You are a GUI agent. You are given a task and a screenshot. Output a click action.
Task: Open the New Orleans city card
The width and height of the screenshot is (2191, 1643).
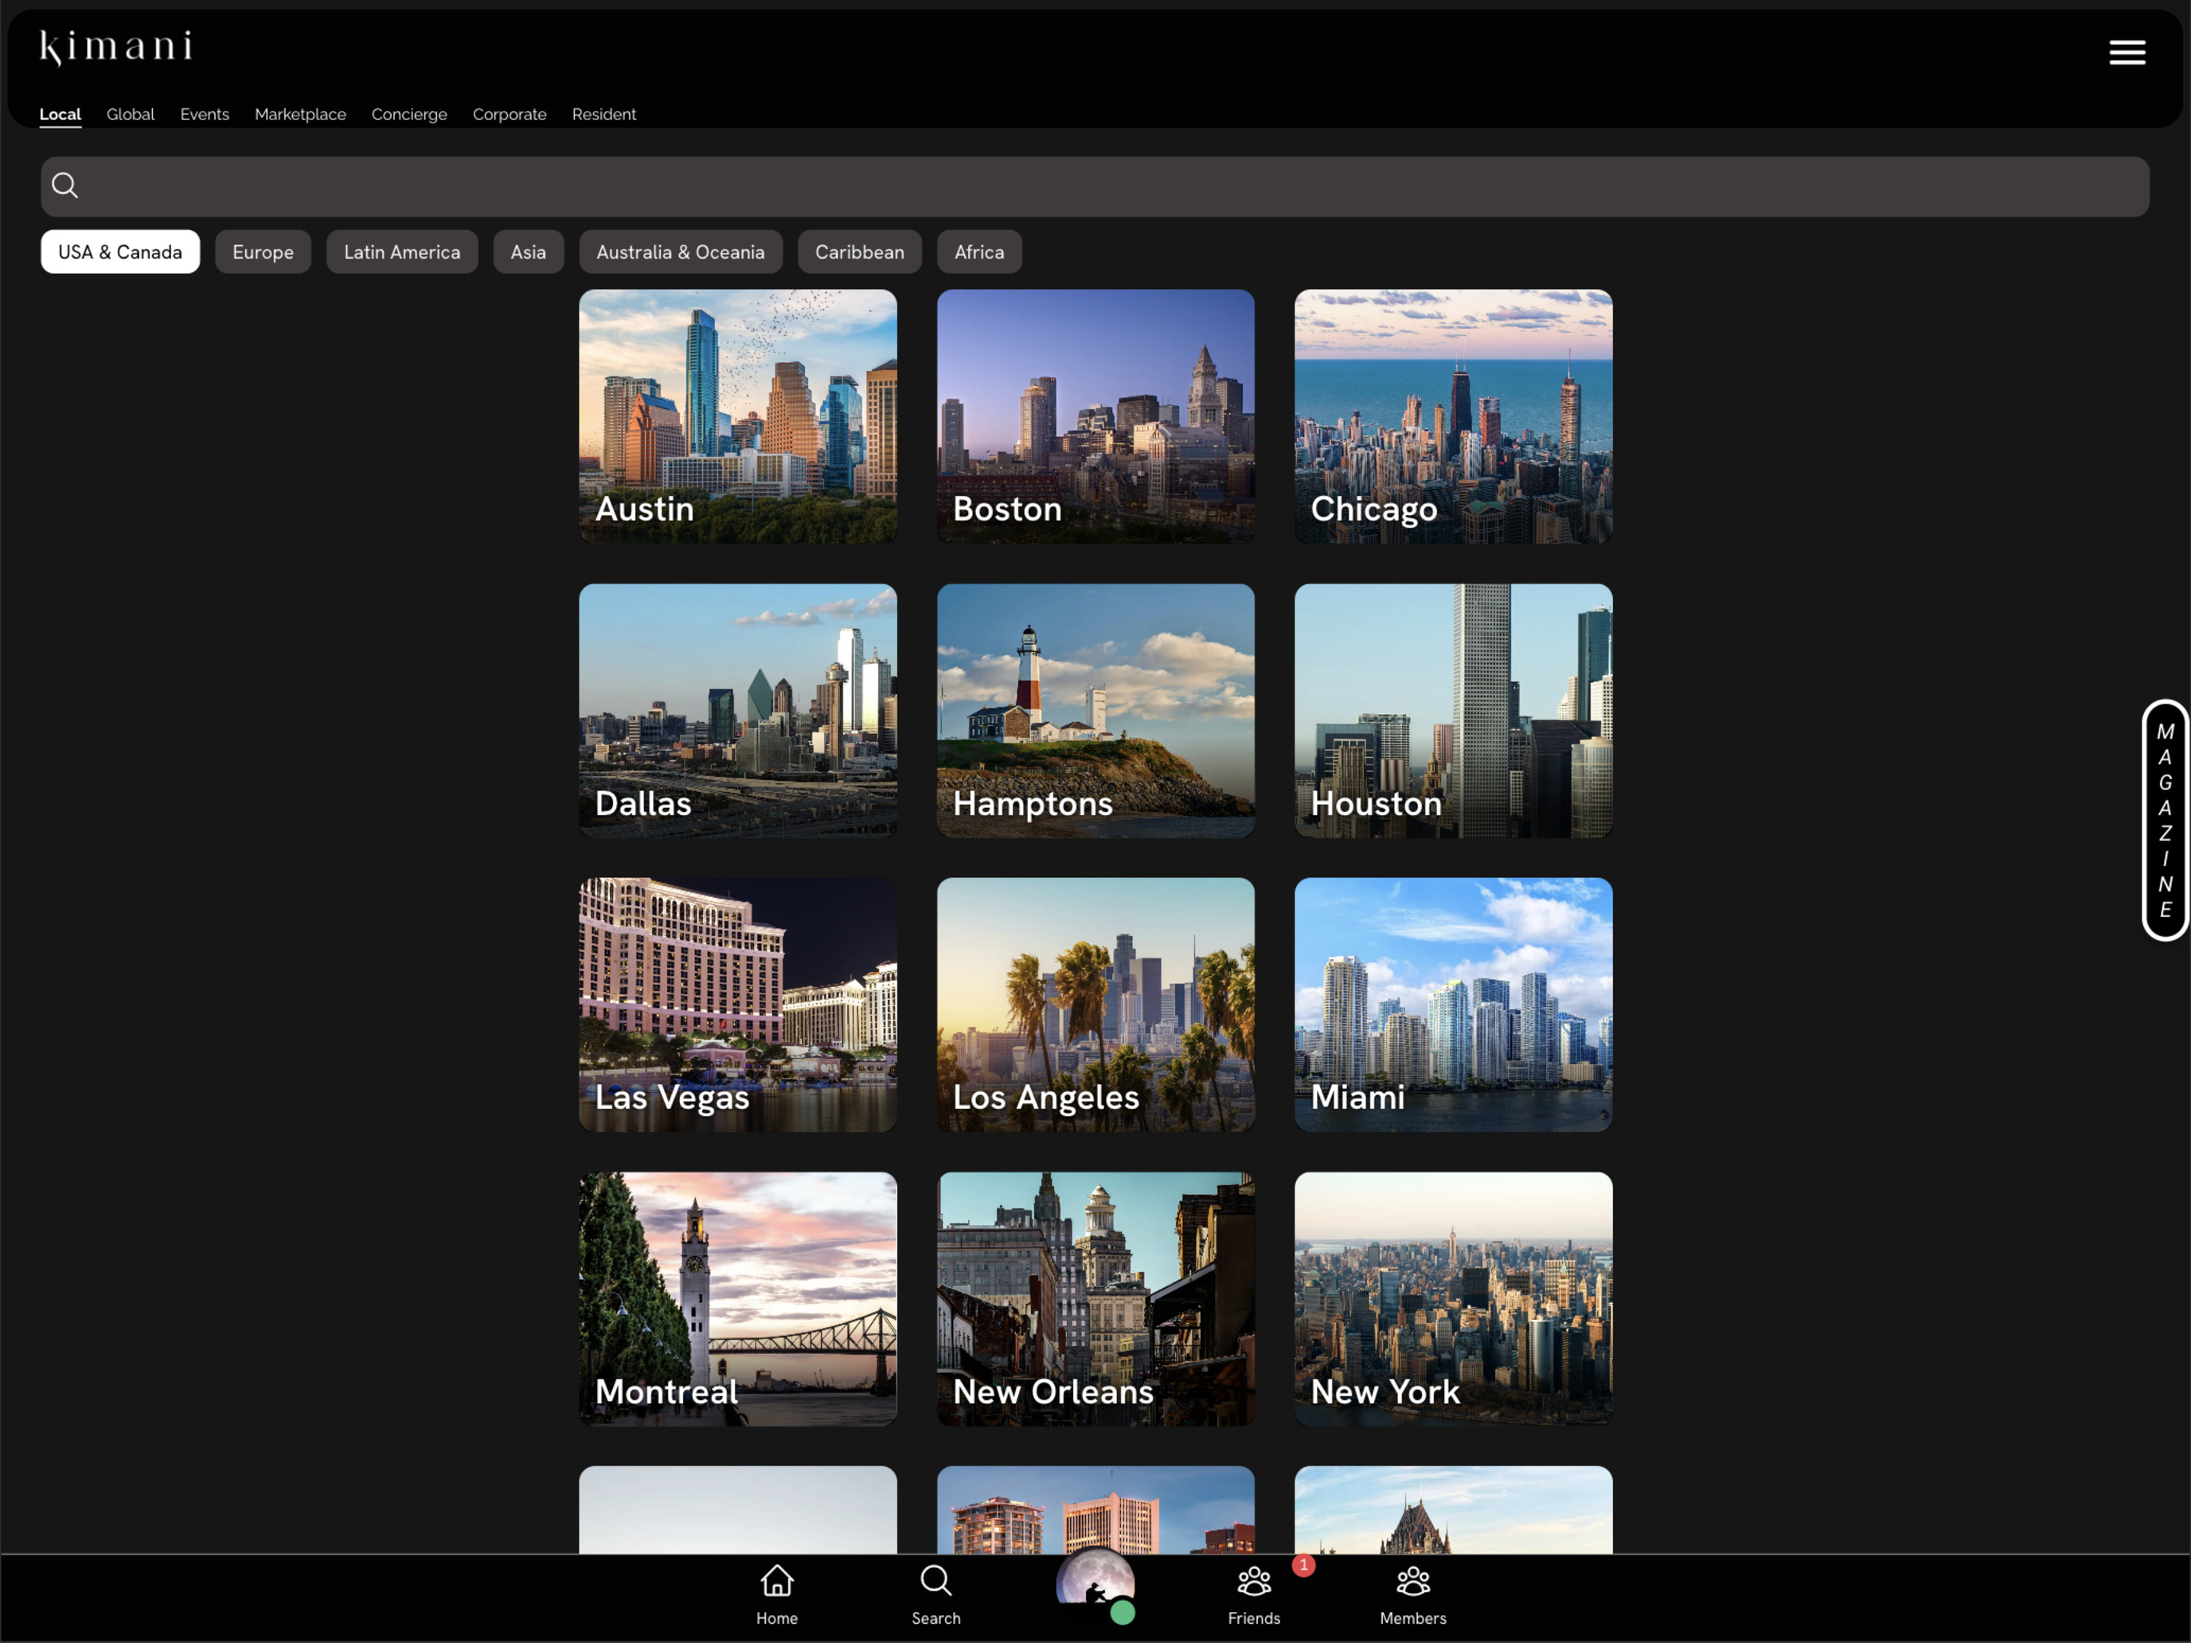pos(1095,1298)
